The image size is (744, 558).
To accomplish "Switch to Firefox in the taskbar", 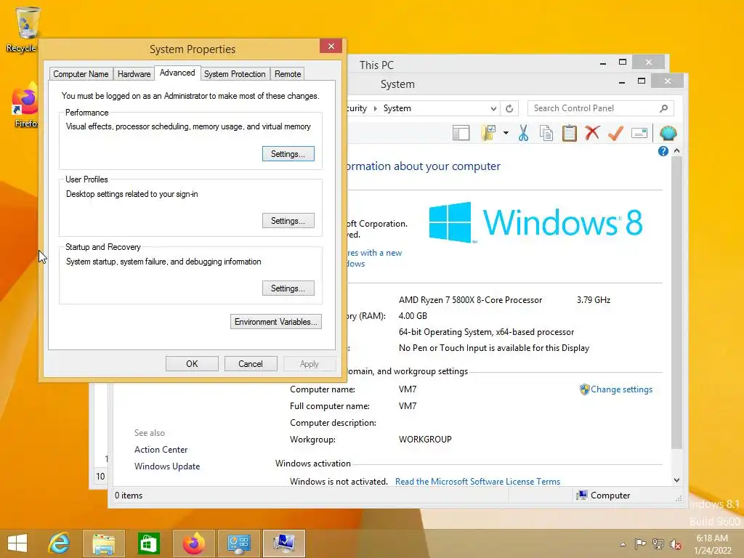I will coord(193,543).
